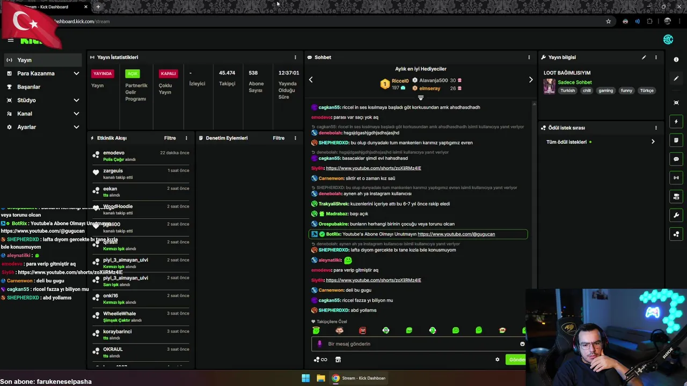687x386 pixels.
Task: Click the info icon in right toolbar
Action: click(x=676, y=60)
